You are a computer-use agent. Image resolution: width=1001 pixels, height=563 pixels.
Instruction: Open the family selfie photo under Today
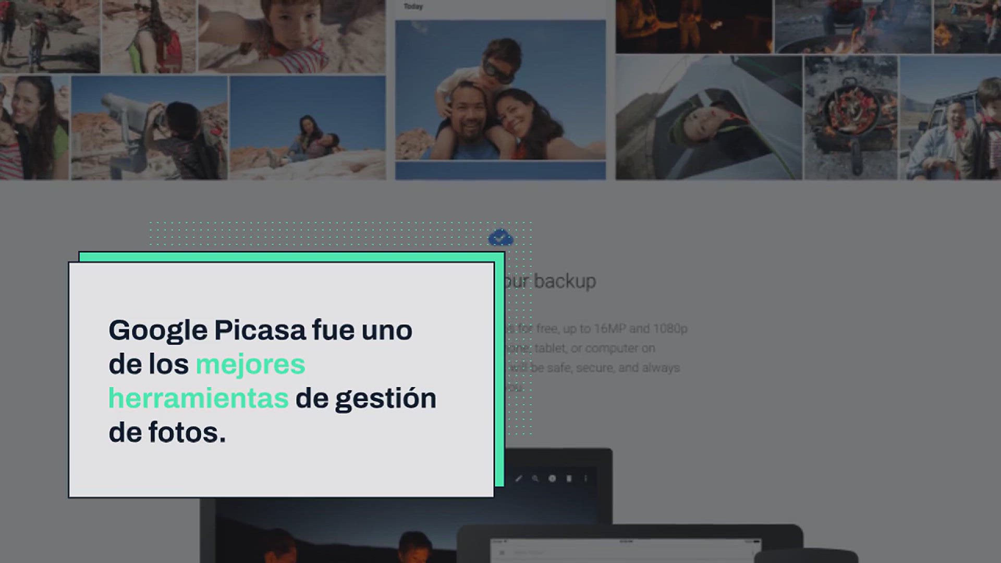500,90
